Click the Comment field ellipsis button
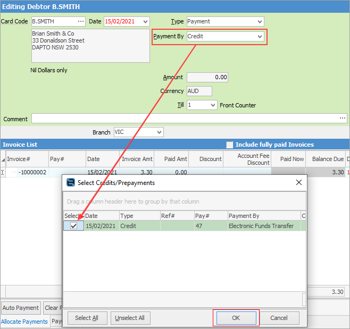This screenshot has width=350, height=329. tap(342, 118)
